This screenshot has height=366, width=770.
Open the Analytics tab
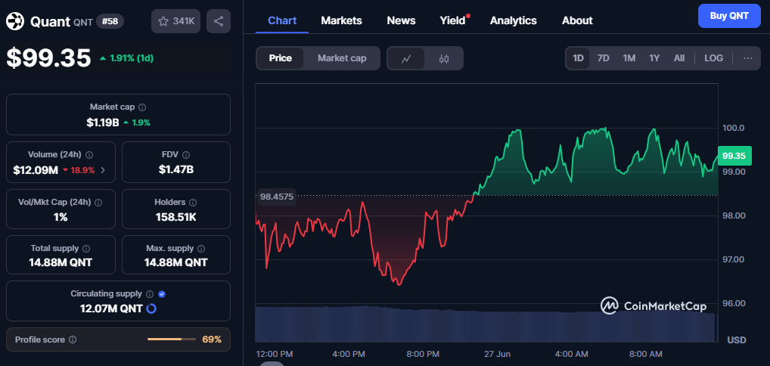[x=513, y=20]
